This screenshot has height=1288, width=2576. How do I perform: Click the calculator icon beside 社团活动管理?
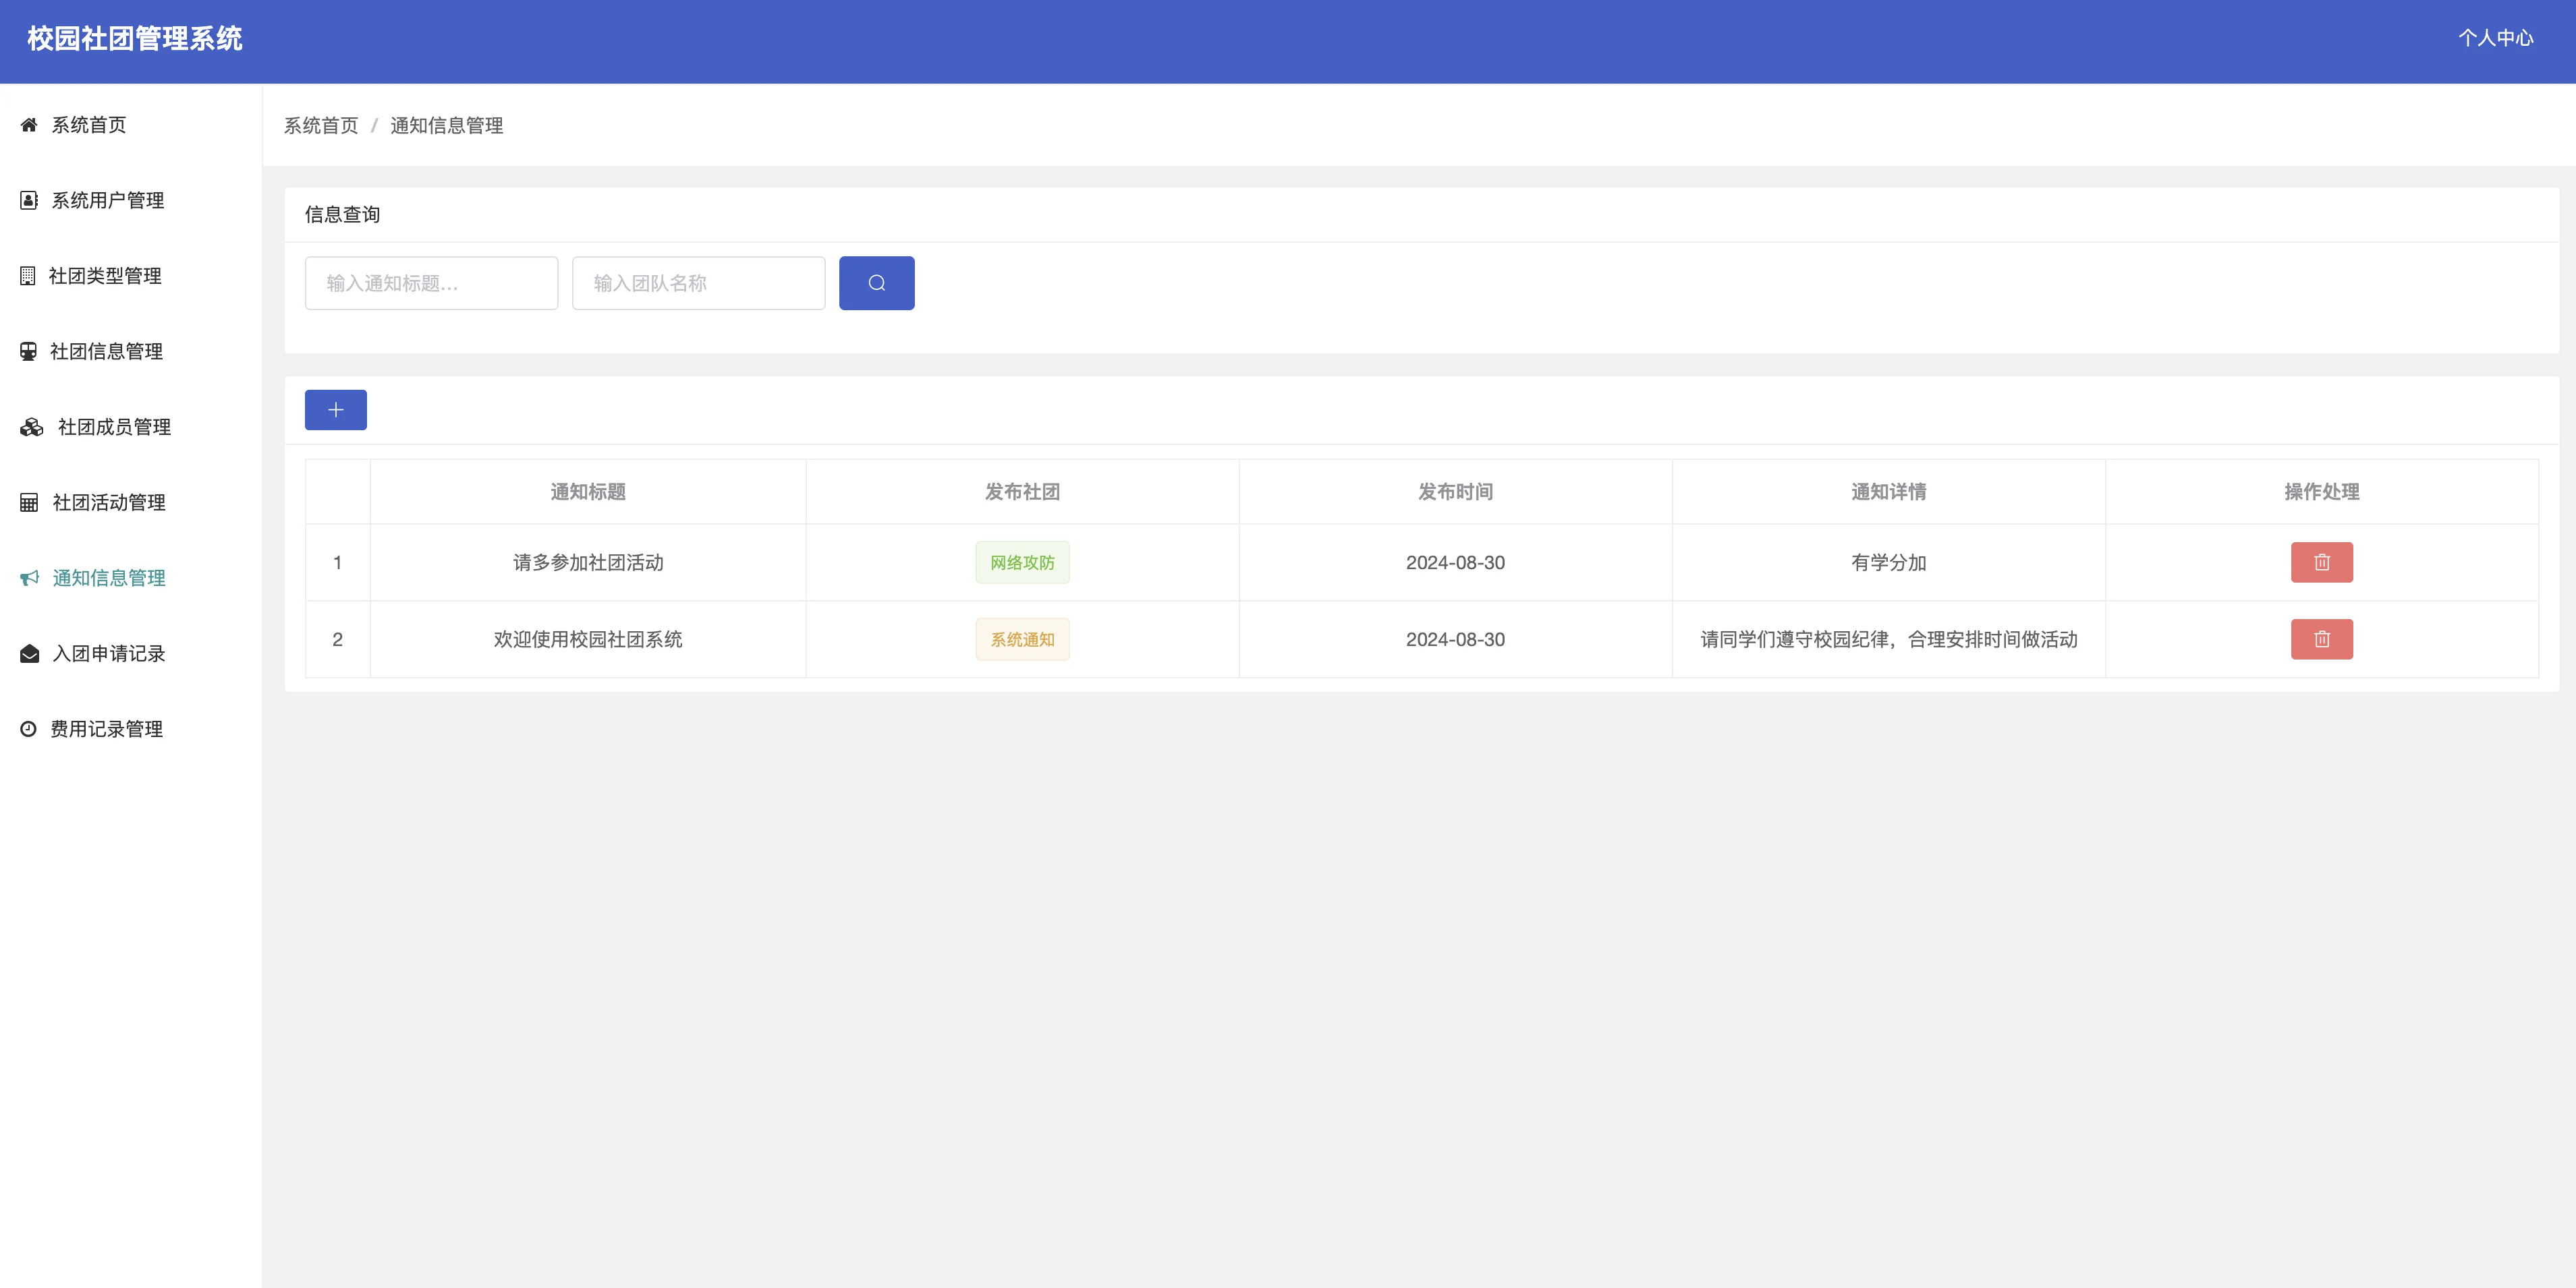click(x=29, y=502)
